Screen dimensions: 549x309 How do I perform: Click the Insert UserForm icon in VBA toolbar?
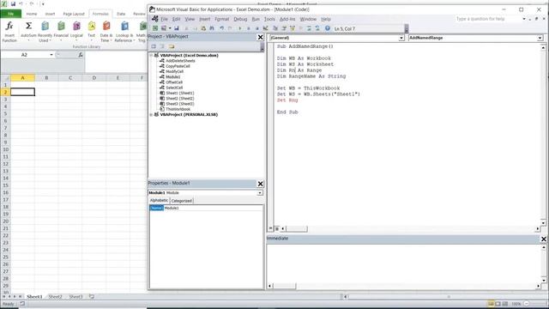click(164, 28)
